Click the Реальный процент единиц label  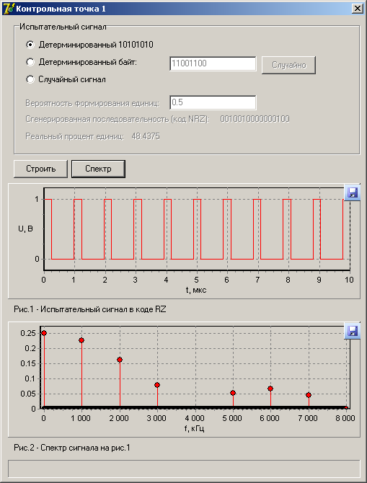click(74, 136)
